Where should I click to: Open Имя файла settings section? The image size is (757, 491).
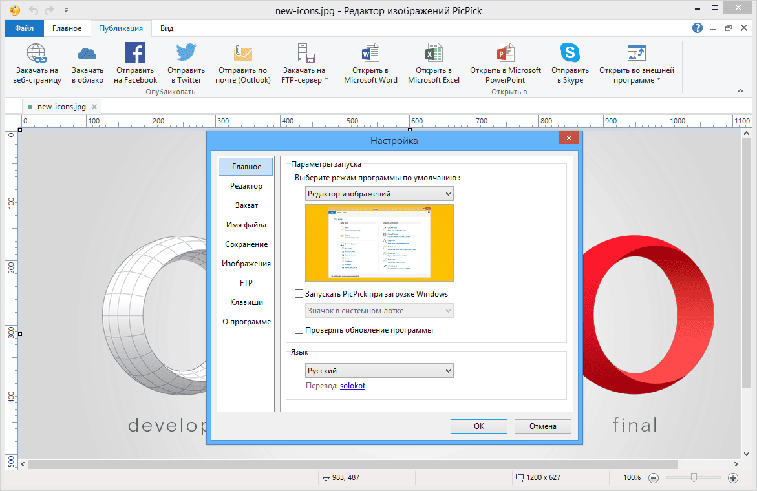click(x=246, y=225)
